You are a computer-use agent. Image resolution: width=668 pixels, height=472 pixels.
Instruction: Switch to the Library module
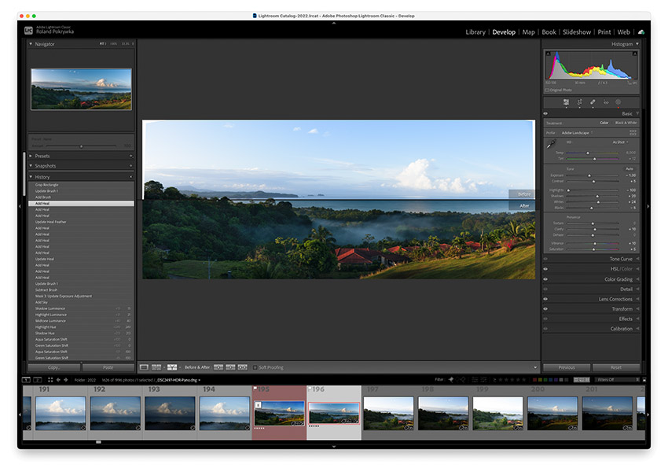tap(475, 32)
